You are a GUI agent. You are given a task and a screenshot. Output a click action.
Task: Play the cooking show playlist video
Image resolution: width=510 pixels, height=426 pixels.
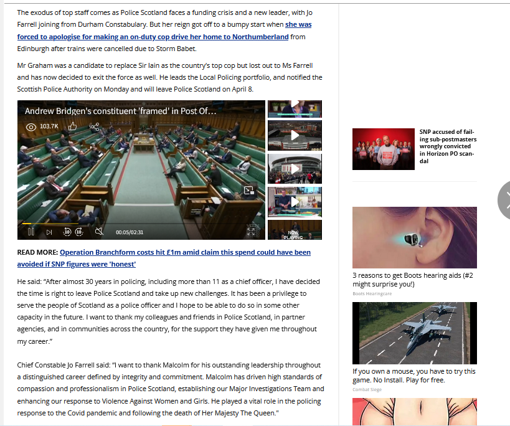[x=295, y=202]
